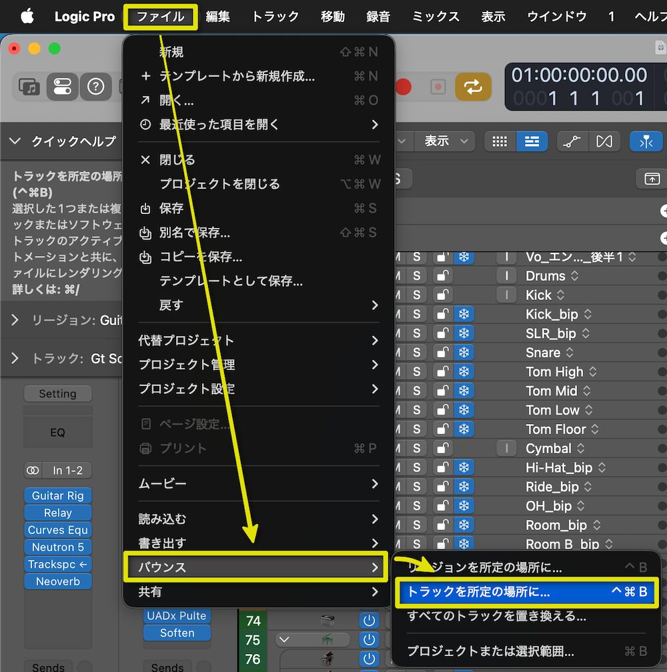Image resolution: width=667 pixels, height=672 pixels.
Task: Toggle power button on track 74
Action: pyautogui.click(x=369, y=621)
